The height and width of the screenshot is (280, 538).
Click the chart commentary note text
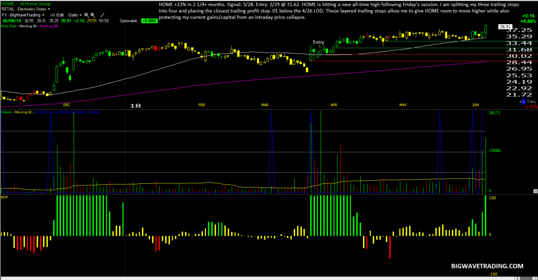(x=339, y=11)
